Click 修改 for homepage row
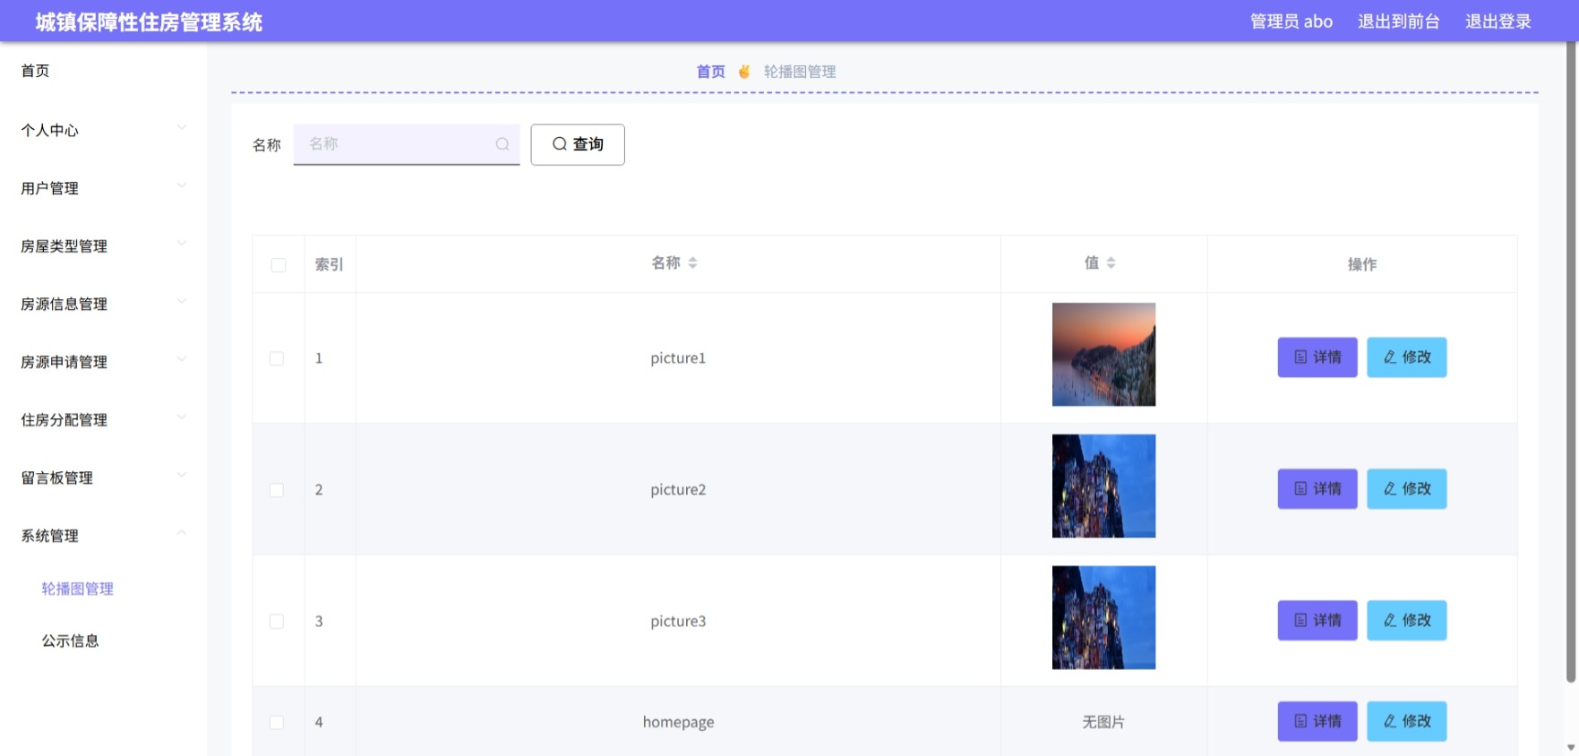This screenshot has height=756, width=1579. pos(1407,721)
